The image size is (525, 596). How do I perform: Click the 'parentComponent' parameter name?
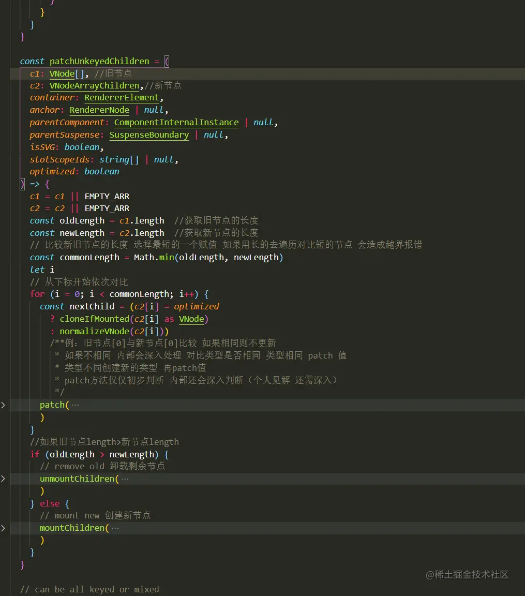coord(67,123)
